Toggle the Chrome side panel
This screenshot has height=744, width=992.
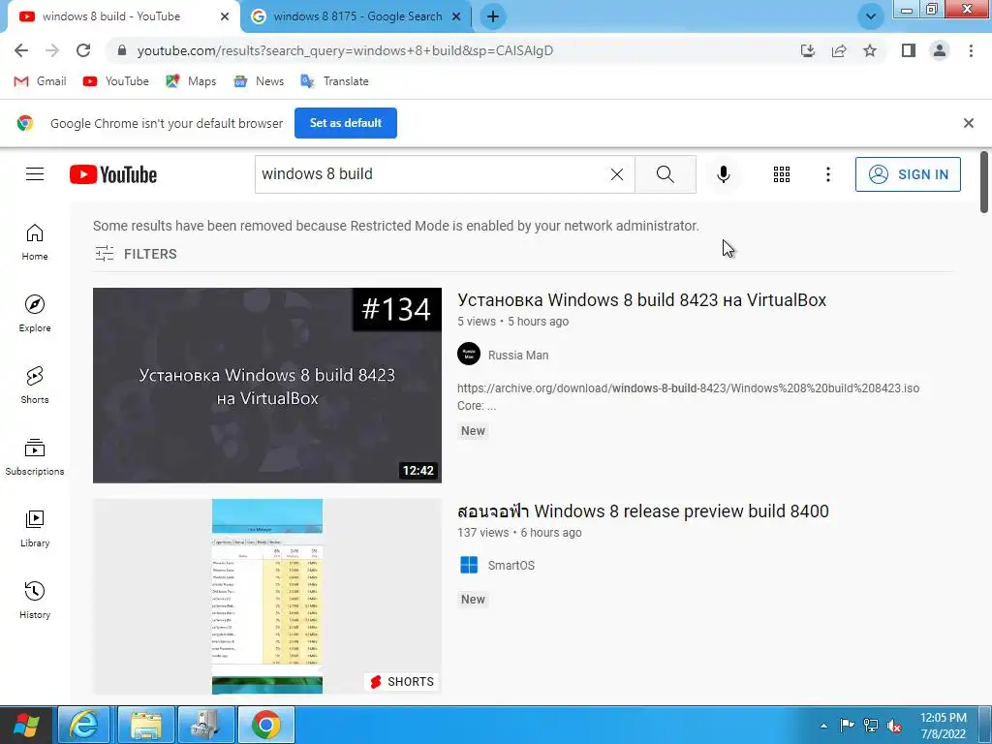pyautogui.click(x=909, y=50)
